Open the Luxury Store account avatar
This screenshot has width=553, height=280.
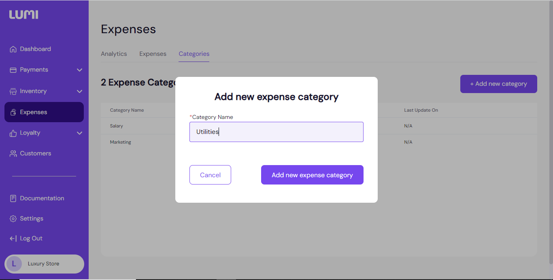[x=14, y=264]
